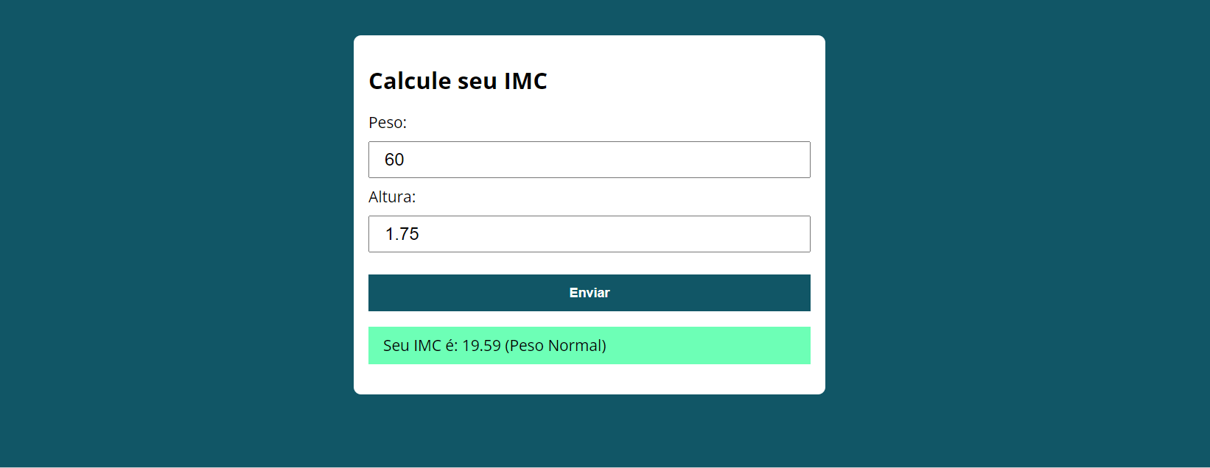Click the green IMC result banner

coord(589,345)
